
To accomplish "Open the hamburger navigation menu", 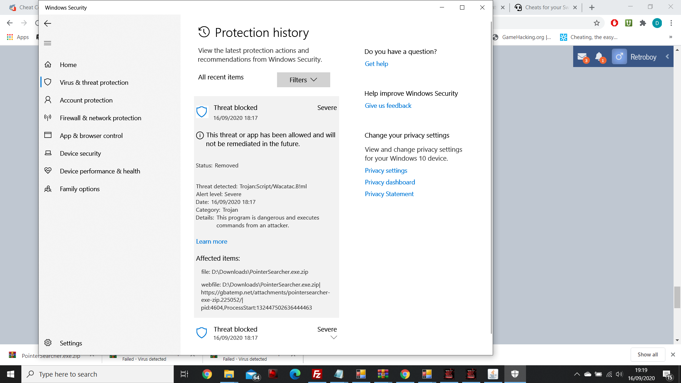I will click(48, 43).
